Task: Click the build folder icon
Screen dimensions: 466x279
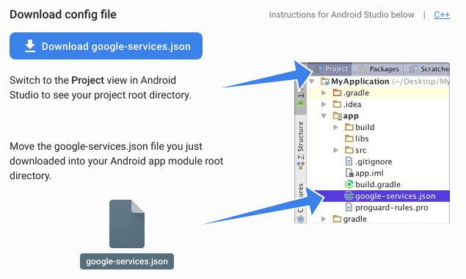Action: point(349,127)
